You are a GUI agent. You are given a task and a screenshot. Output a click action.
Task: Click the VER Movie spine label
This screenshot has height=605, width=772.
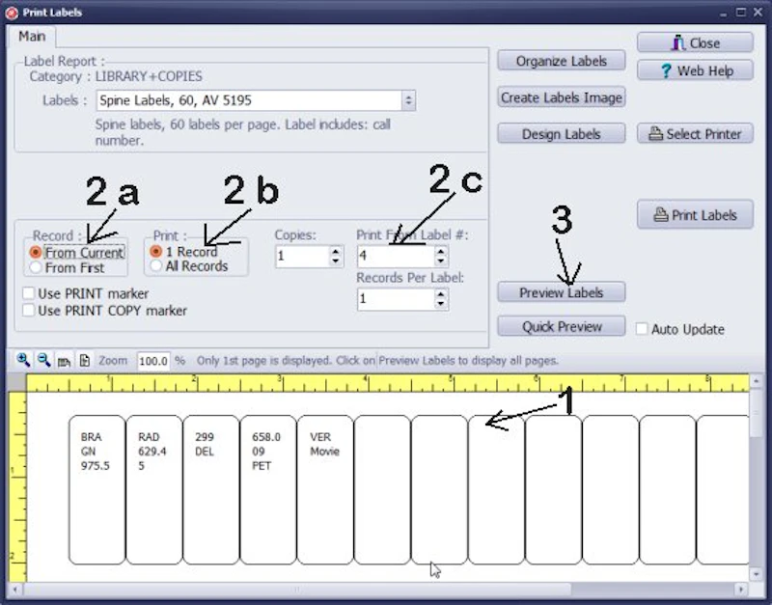pyautogui.click(x=325, y=490)
